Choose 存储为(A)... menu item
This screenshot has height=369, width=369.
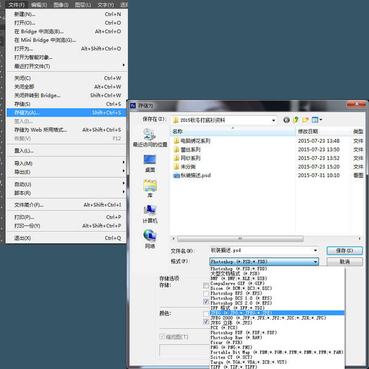tap(66, 113)
